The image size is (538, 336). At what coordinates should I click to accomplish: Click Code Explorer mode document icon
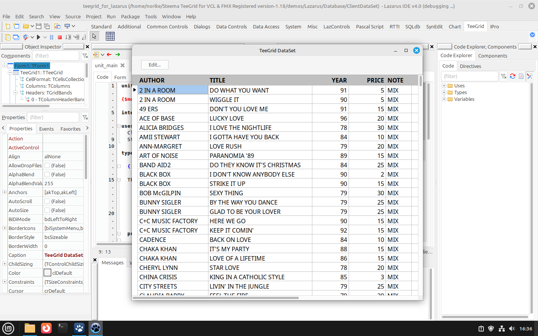[521, 76]
